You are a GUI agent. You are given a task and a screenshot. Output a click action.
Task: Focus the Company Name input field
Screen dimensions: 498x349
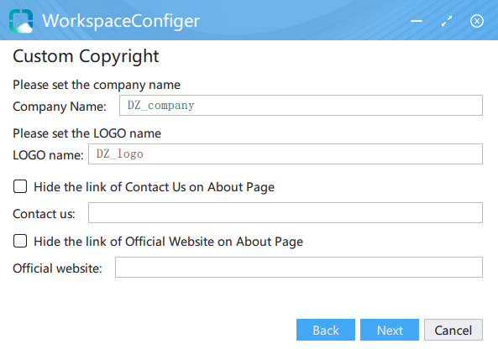pyautogui.click(x=301, y=106)
